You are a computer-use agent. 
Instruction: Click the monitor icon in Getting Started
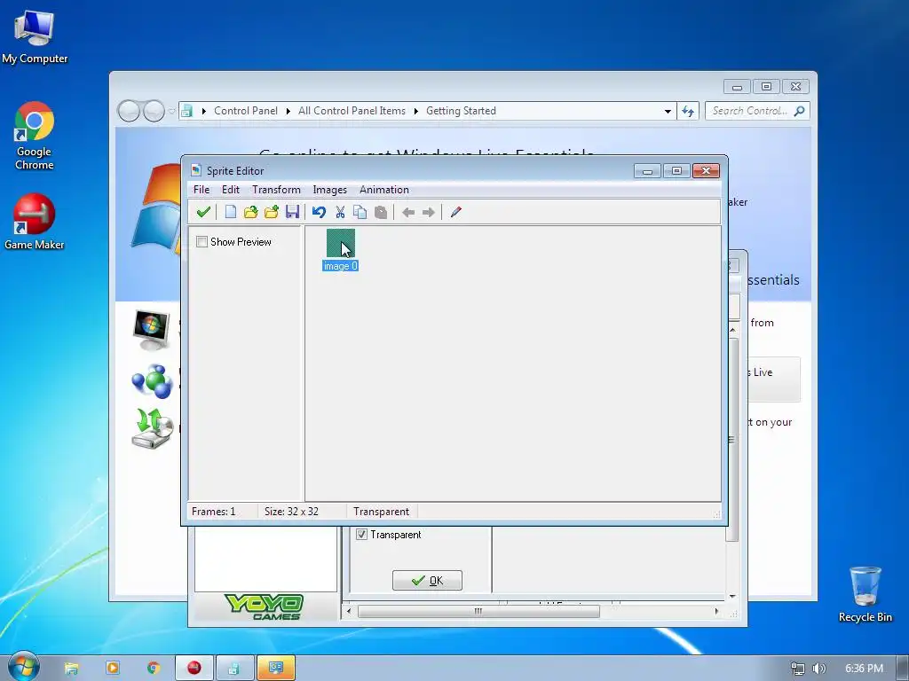coord(152,330)
